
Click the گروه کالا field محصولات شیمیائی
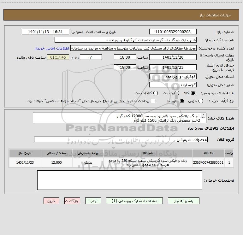[x=121, y=139]
